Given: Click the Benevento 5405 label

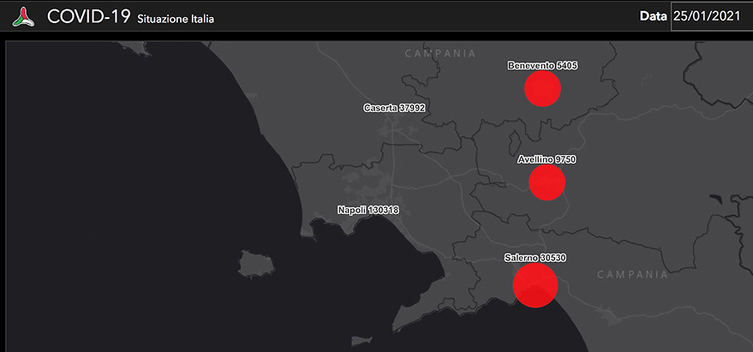Looking at the screenshot, I should 542,66.
